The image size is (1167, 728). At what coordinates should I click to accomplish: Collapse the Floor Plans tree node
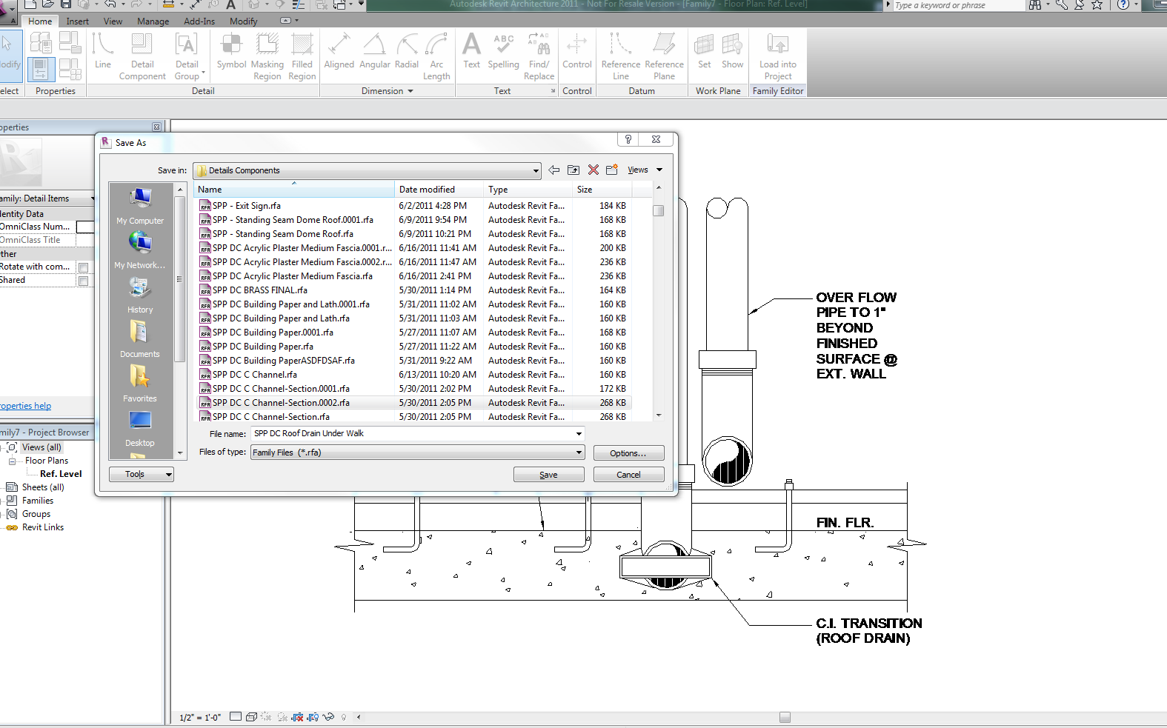pos(12,461)
